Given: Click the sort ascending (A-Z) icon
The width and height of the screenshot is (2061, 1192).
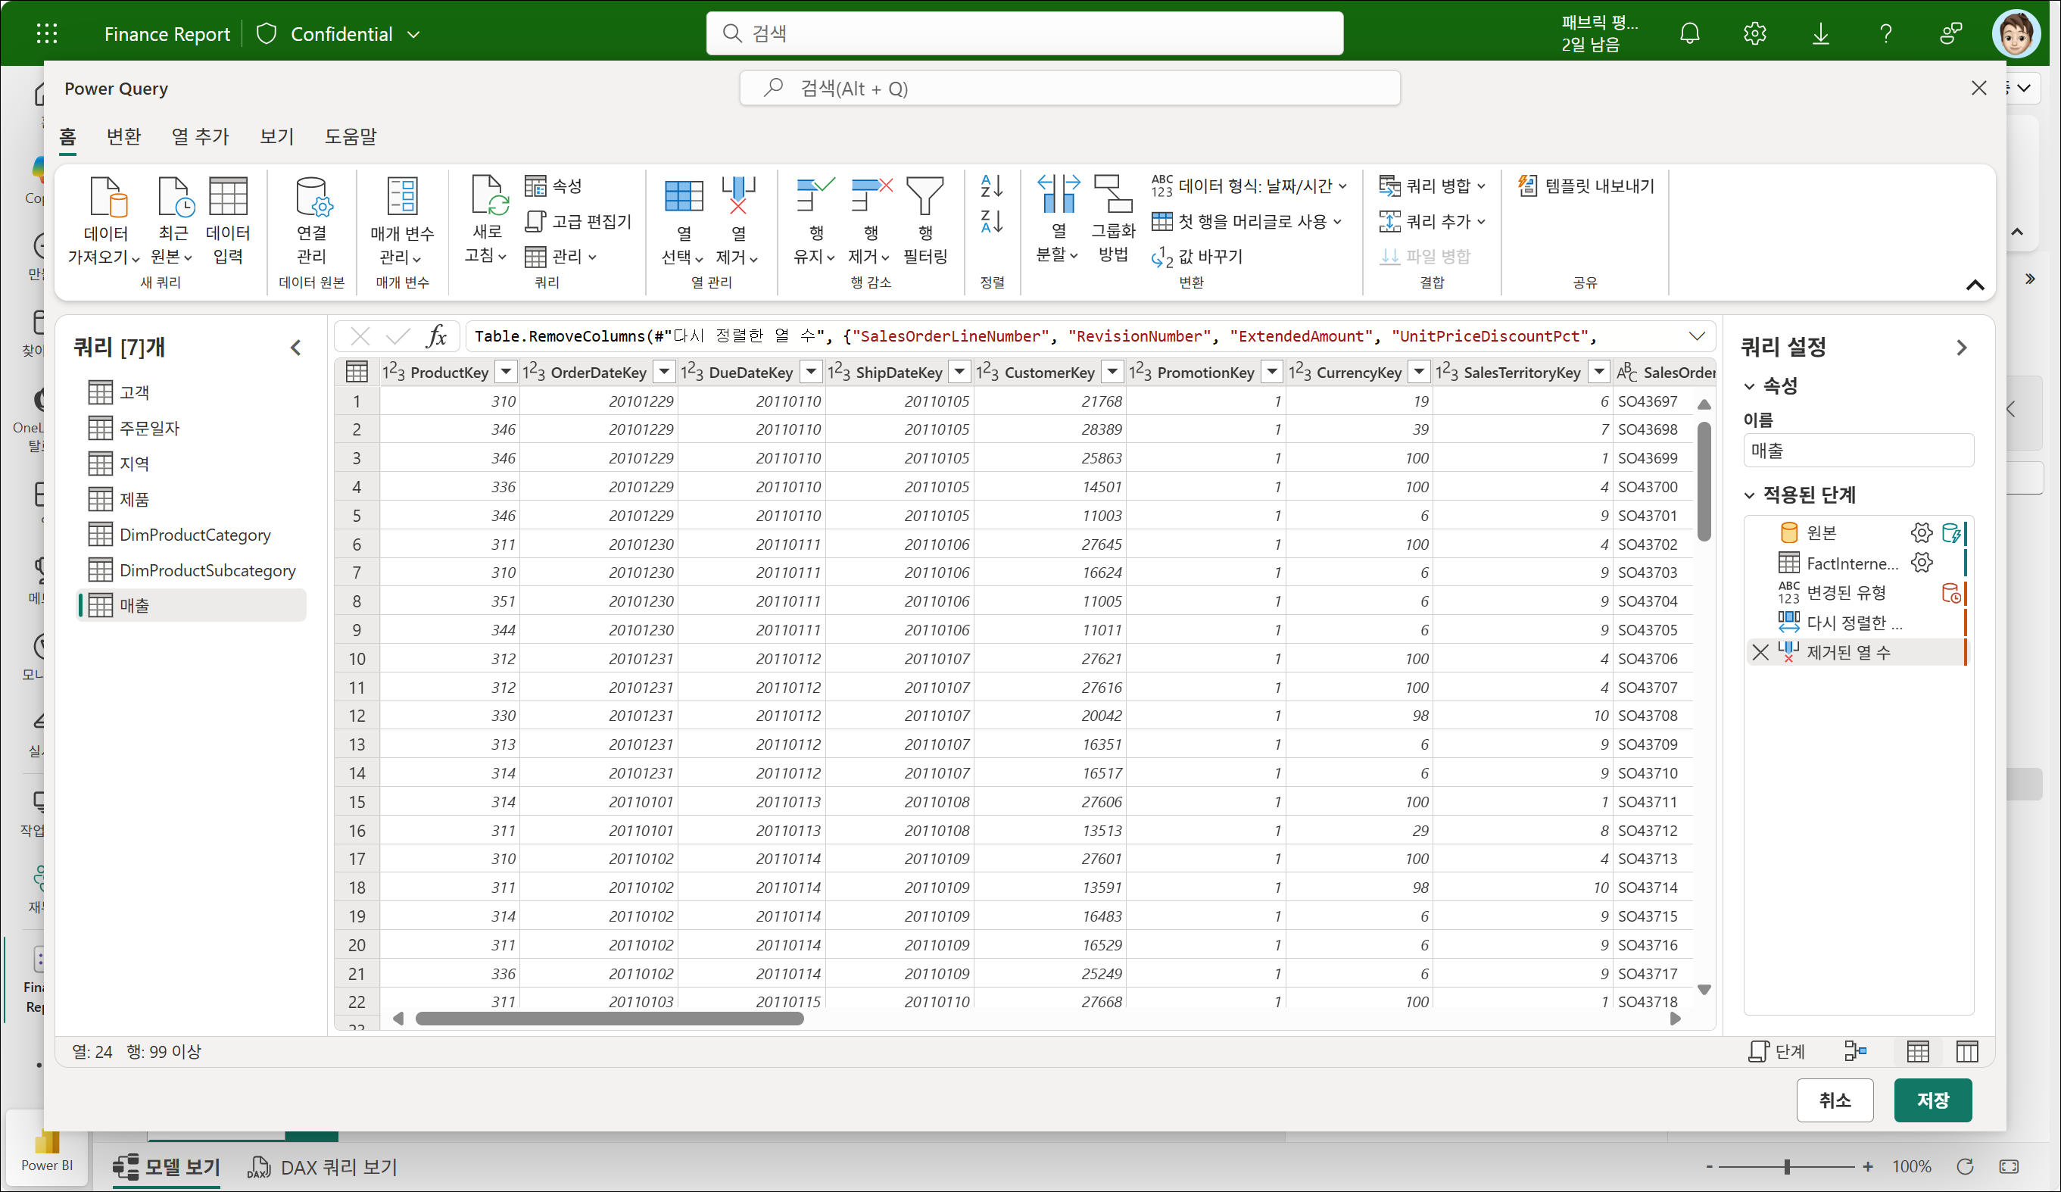Looking at the screenshot, I should [991, 186].
